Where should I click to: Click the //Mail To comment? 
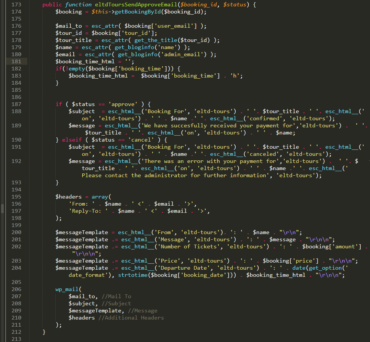[x=116, y=296]
